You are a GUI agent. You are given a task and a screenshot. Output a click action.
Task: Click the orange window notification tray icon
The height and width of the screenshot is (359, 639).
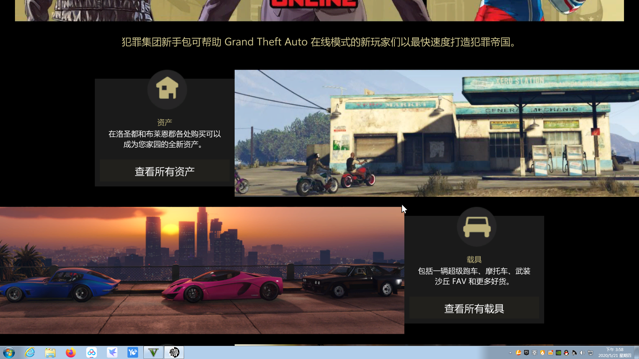(x=550, y=353)
